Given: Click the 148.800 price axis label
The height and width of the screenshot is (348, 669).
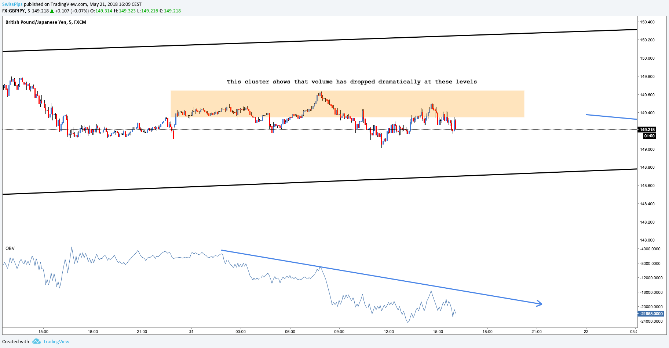Looking at the screenshot, I should tap(647, 167).
